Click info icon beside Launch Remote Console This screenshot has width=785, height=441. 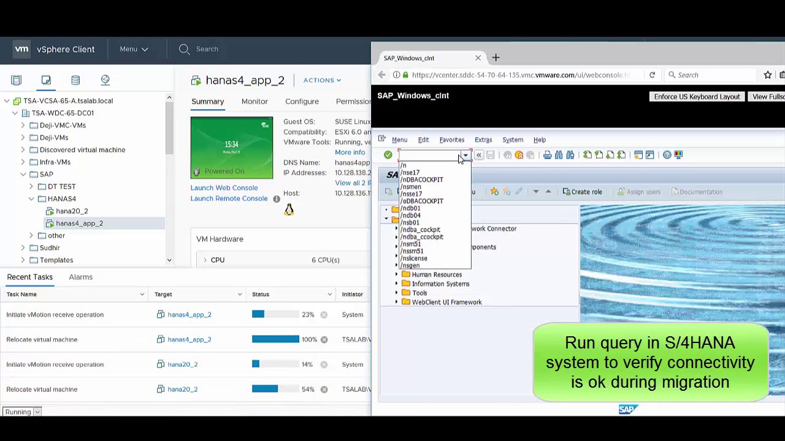tap(277, 199)
